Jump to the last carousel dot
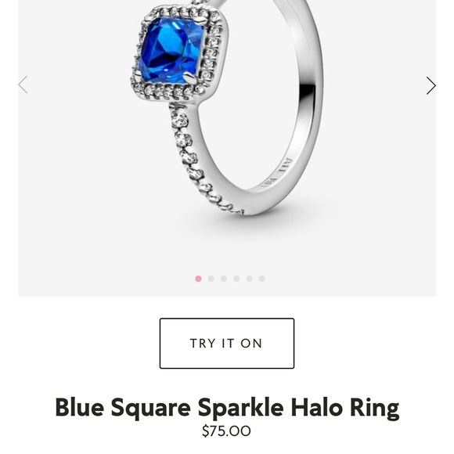The height and width of the screenshot is (454, 454). [x=262, y=279]
